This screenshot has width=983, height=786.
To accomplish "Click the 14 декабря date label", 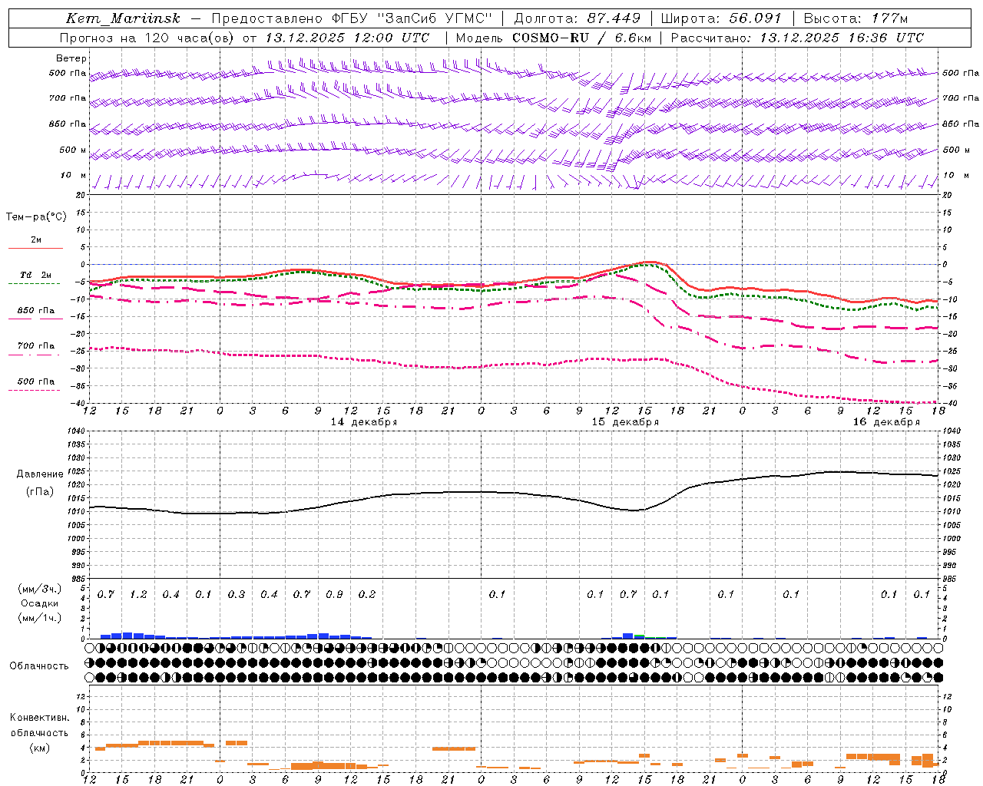I will [x=364, y=422].
